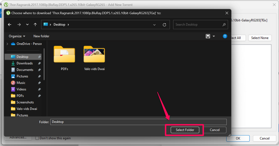The image size is (279, 146).
Task: Click the Music note icon in sidebar
Action: [x=13, y=83]
